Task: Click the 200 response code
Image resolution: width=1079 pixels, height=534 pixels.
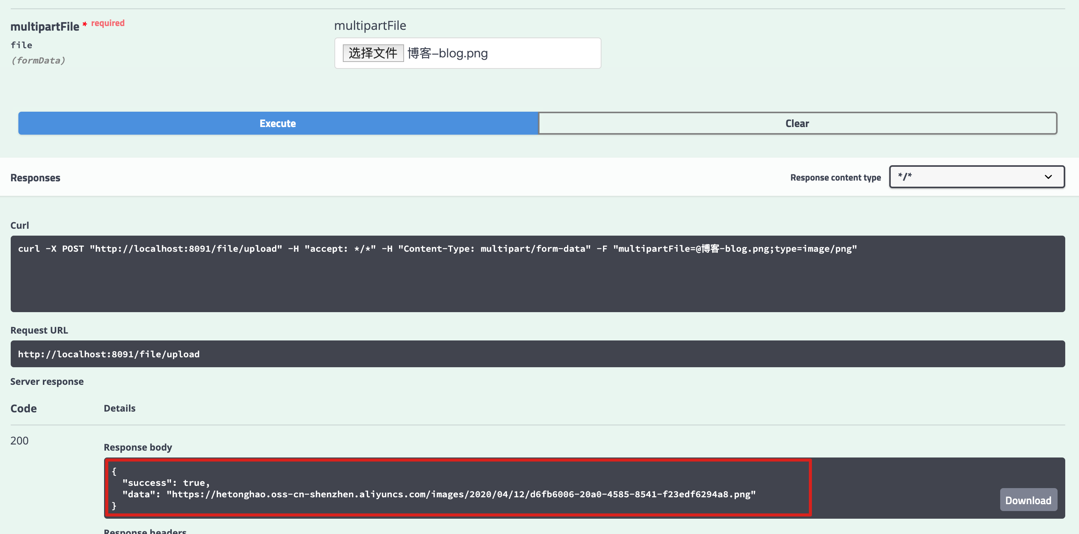Action: 19,441
